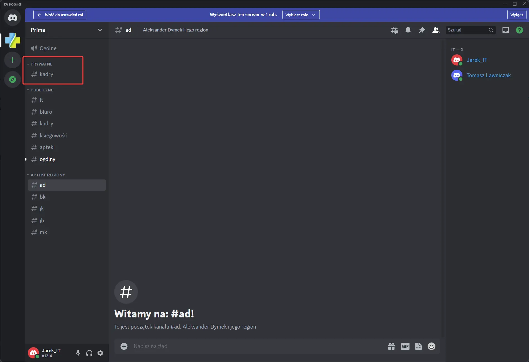This screenshot has width=529, height=362.
Task: Click Jarek_IT avatar in member list
Action: (x=457, y=60)
